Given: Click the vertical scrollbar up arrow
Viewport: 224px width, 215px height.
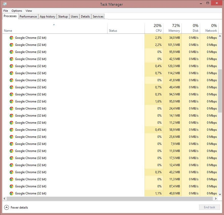Looking at the screenshot, I should tap(220, 36).
